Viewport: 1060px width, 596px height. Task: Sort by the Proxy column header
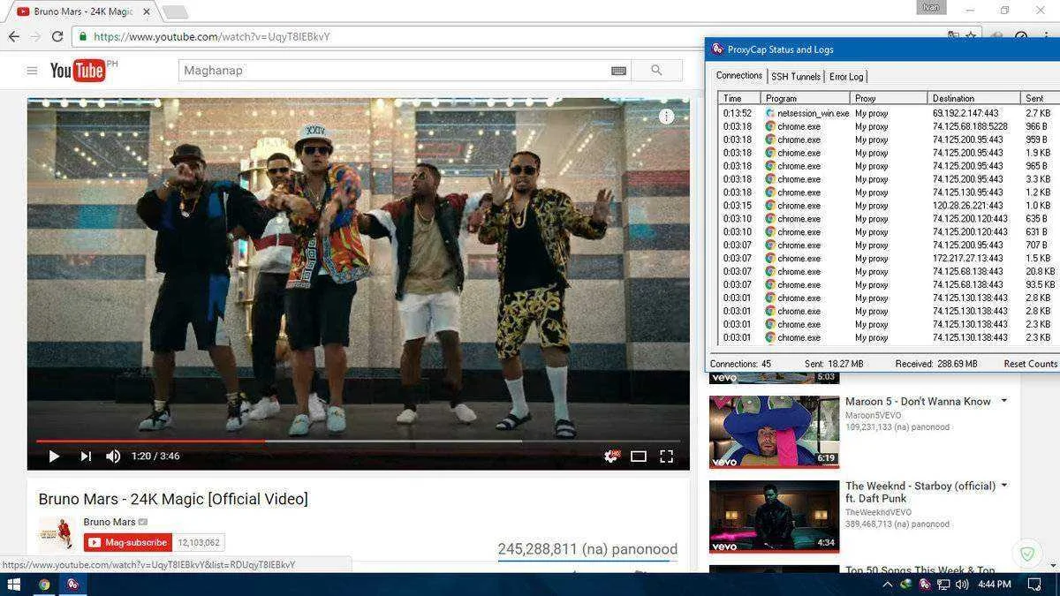pos(889,98)
